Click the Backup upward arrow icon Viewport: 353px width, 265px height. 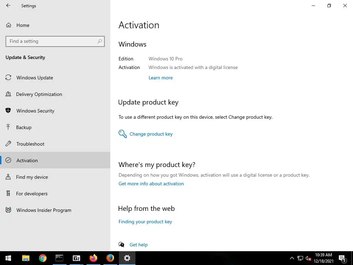[x=8, y=127]
